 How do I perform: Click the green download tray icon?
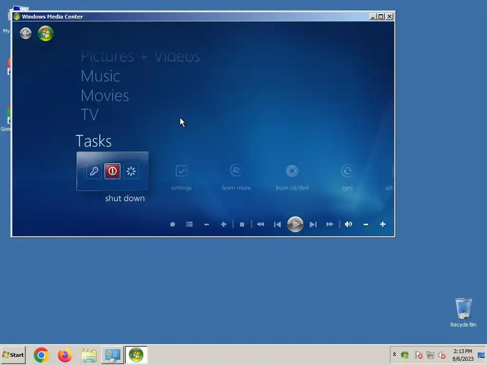click(x=405, y=355)
